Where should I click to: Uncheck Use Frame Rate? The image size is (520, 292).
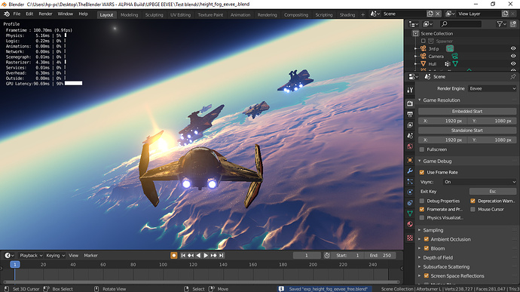[x=422, y=173]
